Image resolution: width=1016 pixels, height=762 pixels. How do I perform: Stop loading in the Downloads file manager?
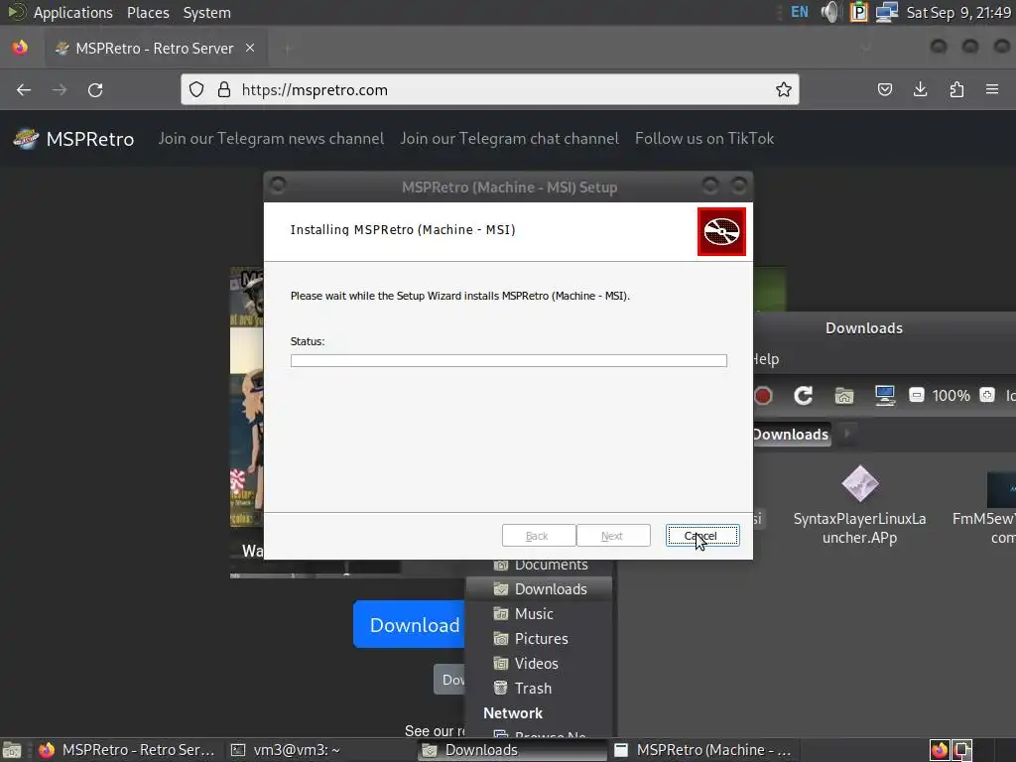pyautogui.click(x=763, y=395)
